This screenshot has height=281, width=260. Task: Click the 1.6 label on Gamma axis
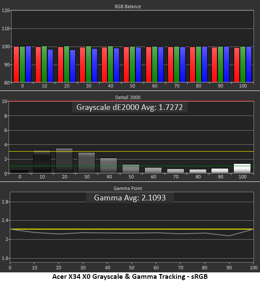(x=5, y=258)
